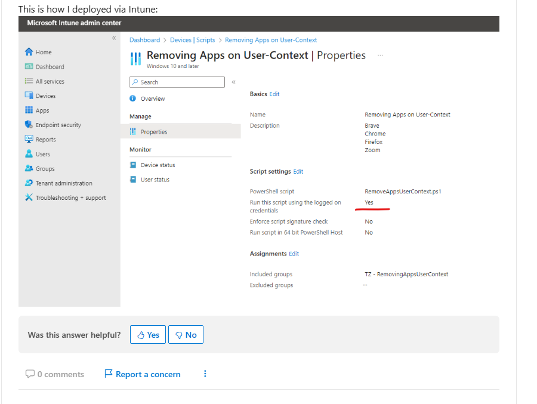This screenshot has height=404, width=537.
Task: Click the Overview menu item
Action: [x=153, y=98]
